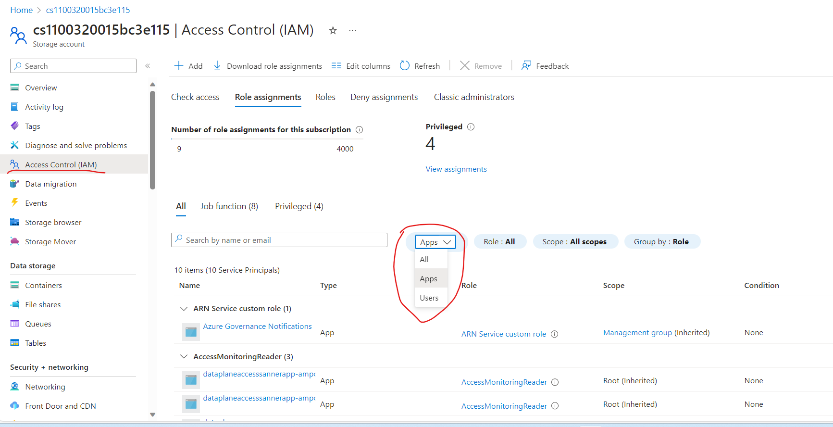This screenshot has width=833, height=427.
Task: Open the ARN Service custom role link
Action: click(504, 334)
